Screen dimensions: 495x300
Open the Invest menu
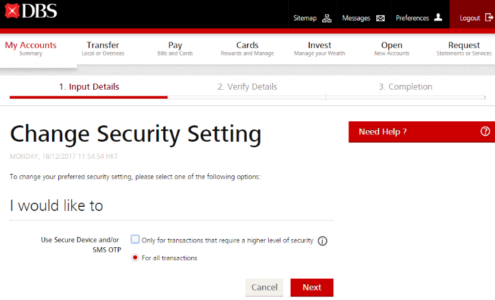click(x=319, y=49)
